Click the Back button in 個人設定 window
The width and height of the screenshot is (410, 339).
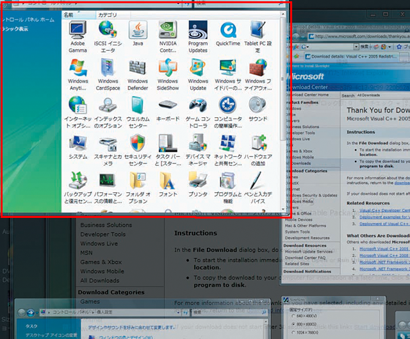[x=22, y=312]
